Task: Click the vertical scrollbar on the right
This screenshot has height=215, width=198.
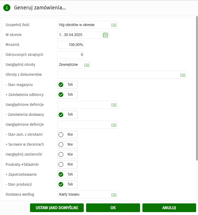Action: [197, 89]
